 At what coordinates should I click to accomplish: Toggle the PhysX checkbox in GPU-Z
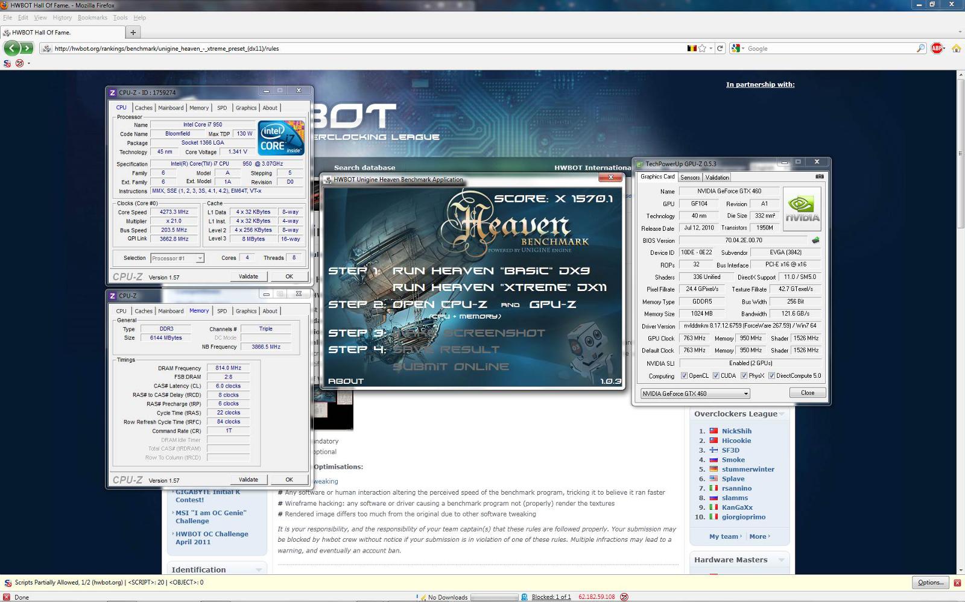(x=744, y=375)
